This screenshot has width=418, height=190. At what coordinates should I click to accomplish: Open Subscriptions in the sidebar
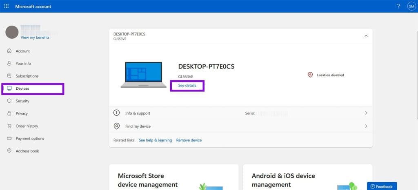coord(27,76)
